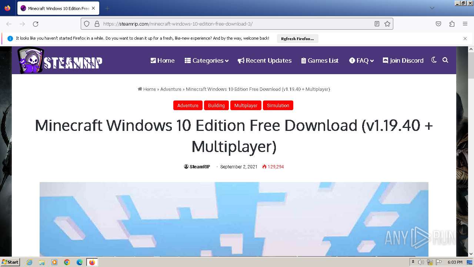Image resolution: width=474 pixels, height=267 pixels.
Task: Toggle Reader View icon in address bar
Action: pos(377,24)
